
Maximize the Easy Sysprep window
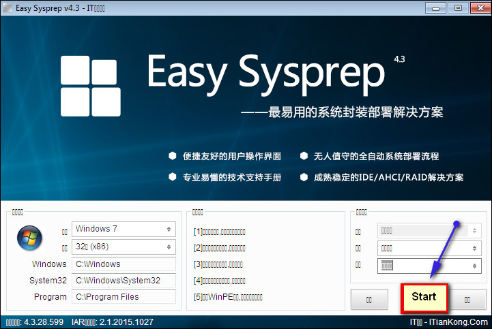[458, 8]
